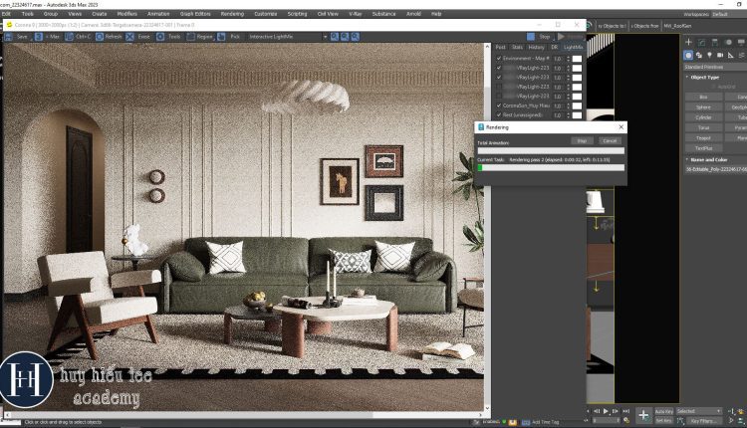
Task: Toggle the Environment - Map light checkbox
Action: (x=499, y=59)
